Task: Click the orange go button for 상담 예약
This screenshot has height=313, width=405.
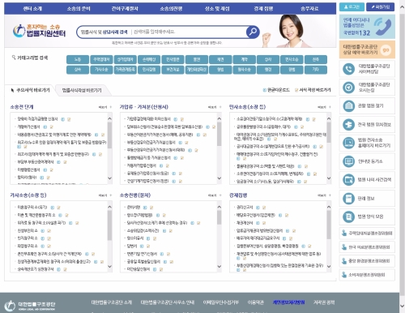Action: point(386,49)
